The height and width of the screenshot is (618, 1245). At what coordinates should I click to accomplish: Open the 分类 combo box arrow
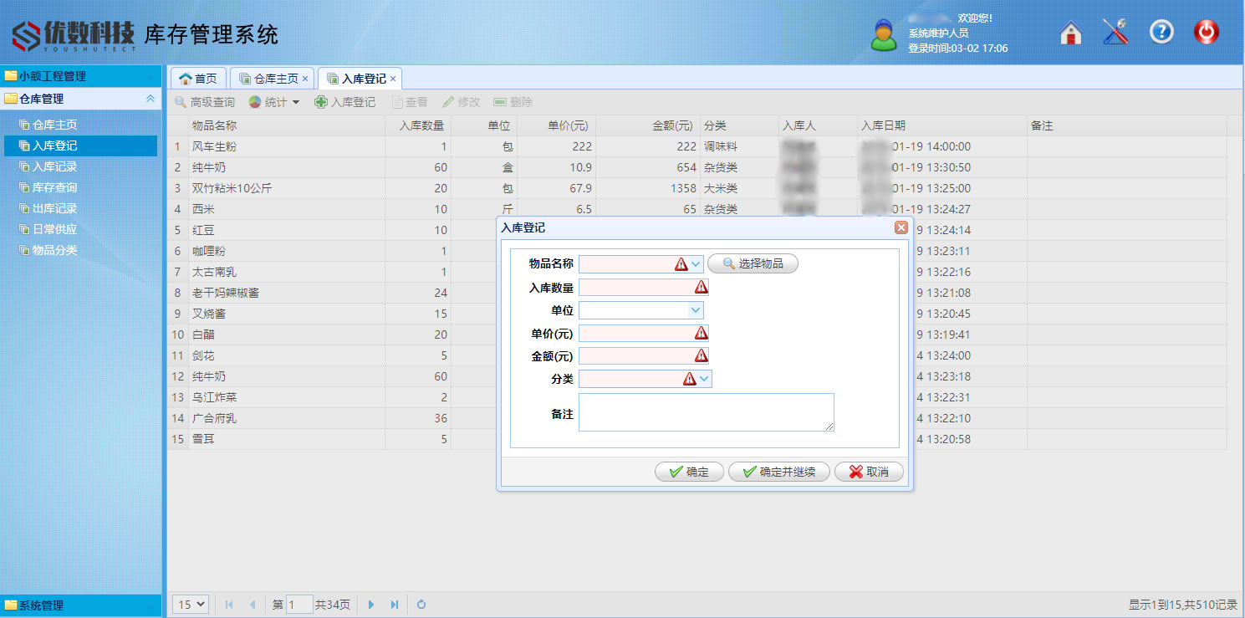(704, 379)
